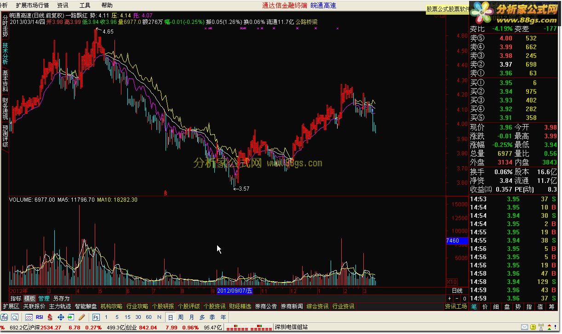The width and height of the screenshot is (562, 334).
Task: Open the formula f(x) manager icon
Action: [x=5, y=317]
